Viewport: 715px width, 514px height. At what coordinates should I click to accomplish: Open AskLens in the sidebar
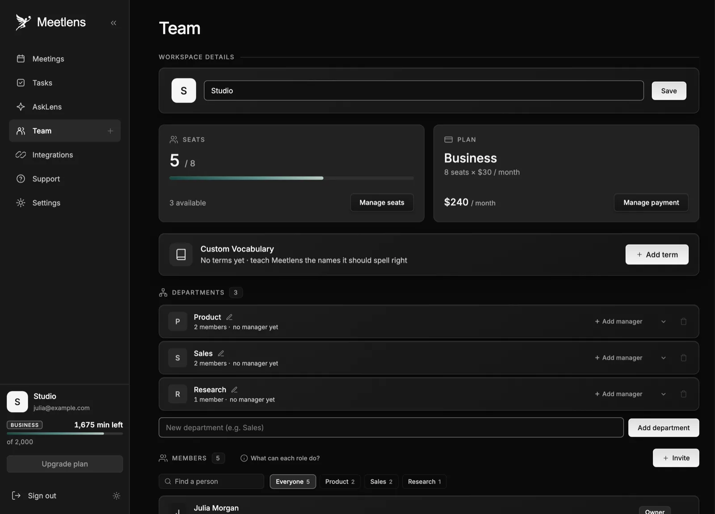click(x=65, y=107)
